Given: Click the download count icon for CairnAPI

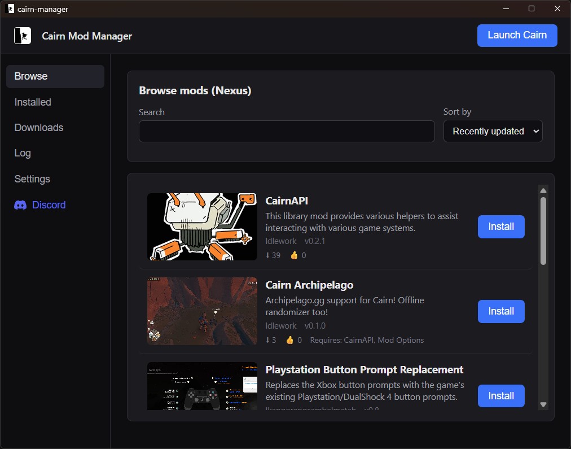Looking at the screenshot, I should [267, 255].
